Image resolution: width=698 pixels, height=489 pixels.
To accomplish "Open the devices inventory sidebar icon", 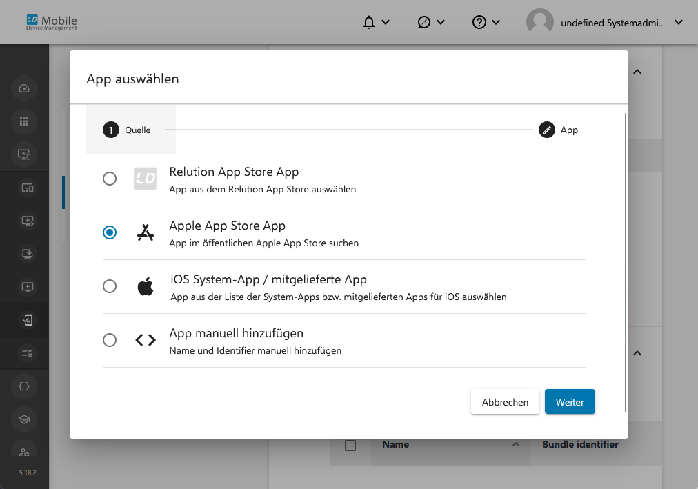I will click(x=27, y=188).
